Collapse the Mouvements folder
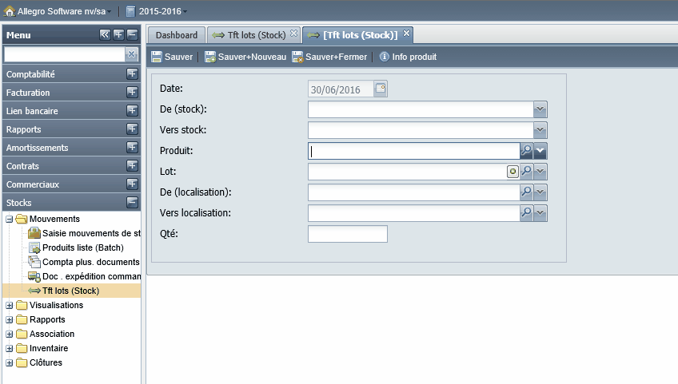 (9, 220)
